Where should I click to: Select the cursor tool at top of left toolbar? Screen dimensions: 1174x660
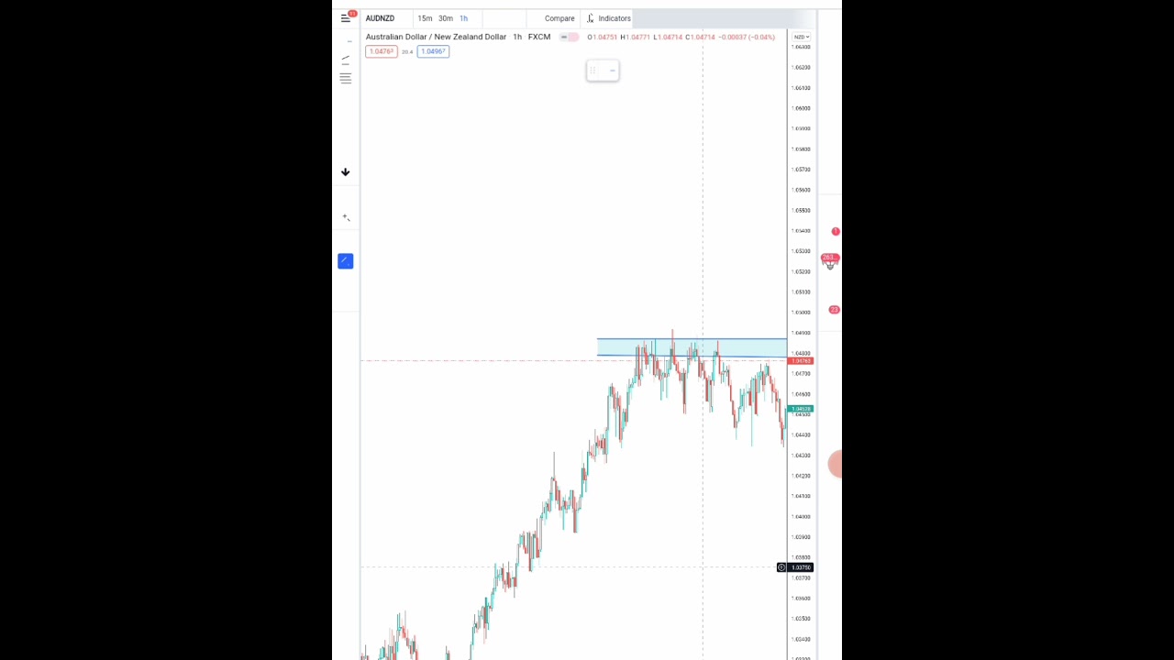click(349, 41)
